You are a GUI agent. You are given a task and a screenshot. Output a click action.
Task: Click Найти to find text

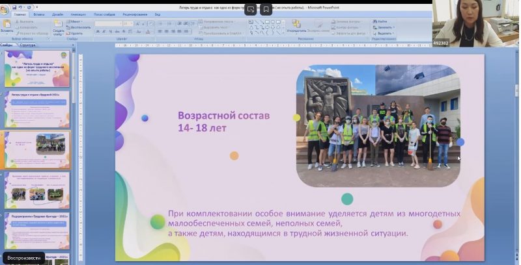click(x=380, y=21)
